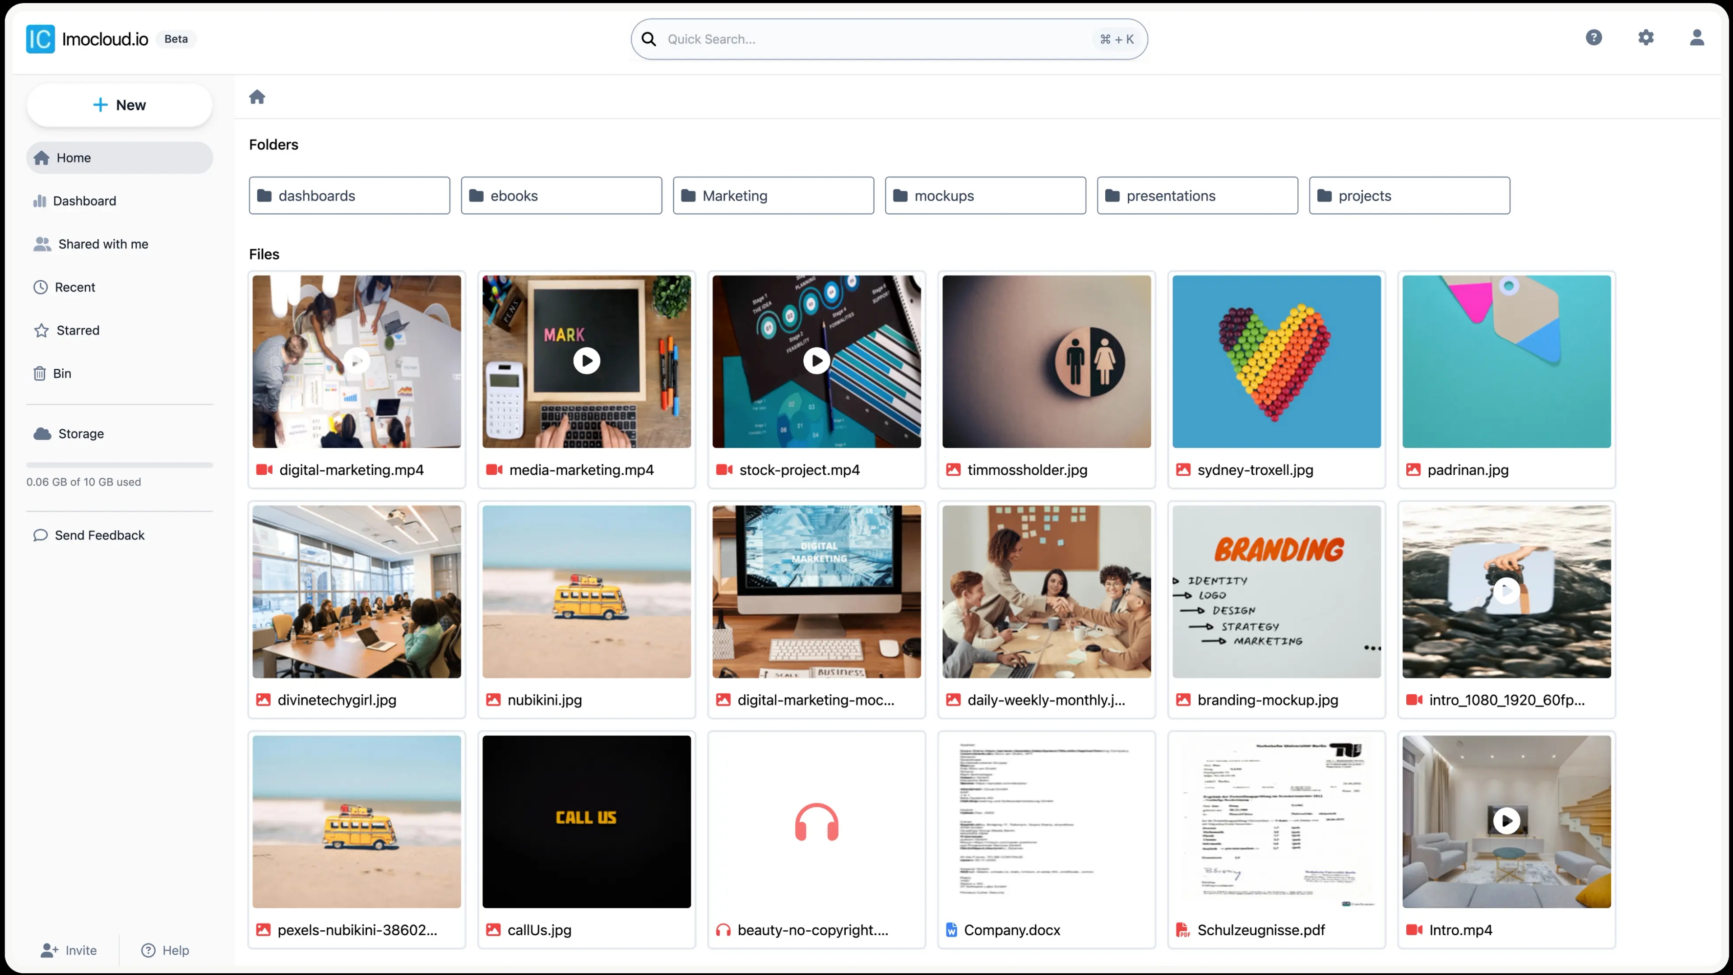
Task: Click the Quick Search input field
Action: pos(890,38)
